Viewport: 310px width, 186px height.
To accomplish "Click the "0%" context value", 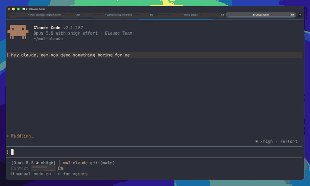I will 60,168.
